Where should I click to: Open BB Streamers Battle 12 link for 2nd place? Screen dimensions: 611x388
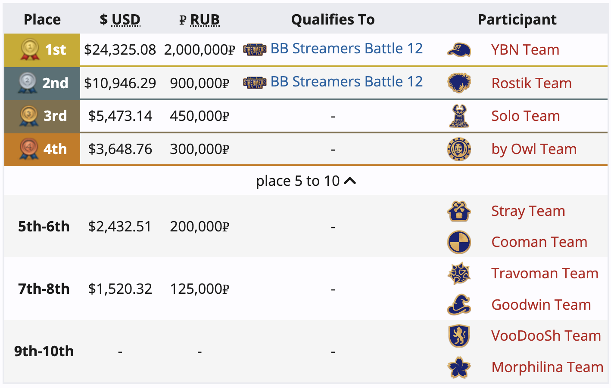[x=346, y=82]
